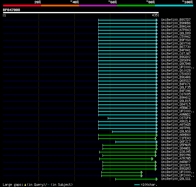Open hit UniRef100_B9HRB6

point(176,23)
